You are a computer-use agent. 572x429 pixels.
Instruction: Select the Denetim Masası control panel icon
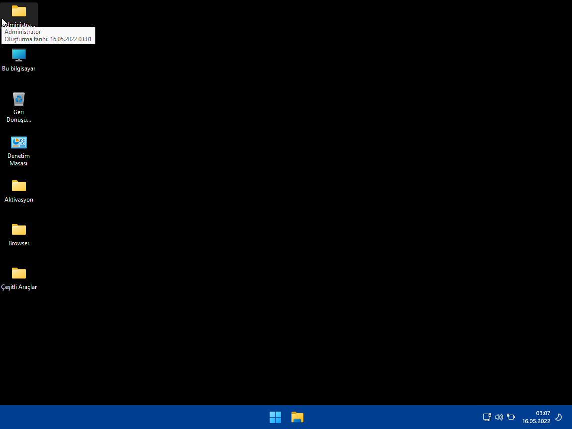(19, 143)
